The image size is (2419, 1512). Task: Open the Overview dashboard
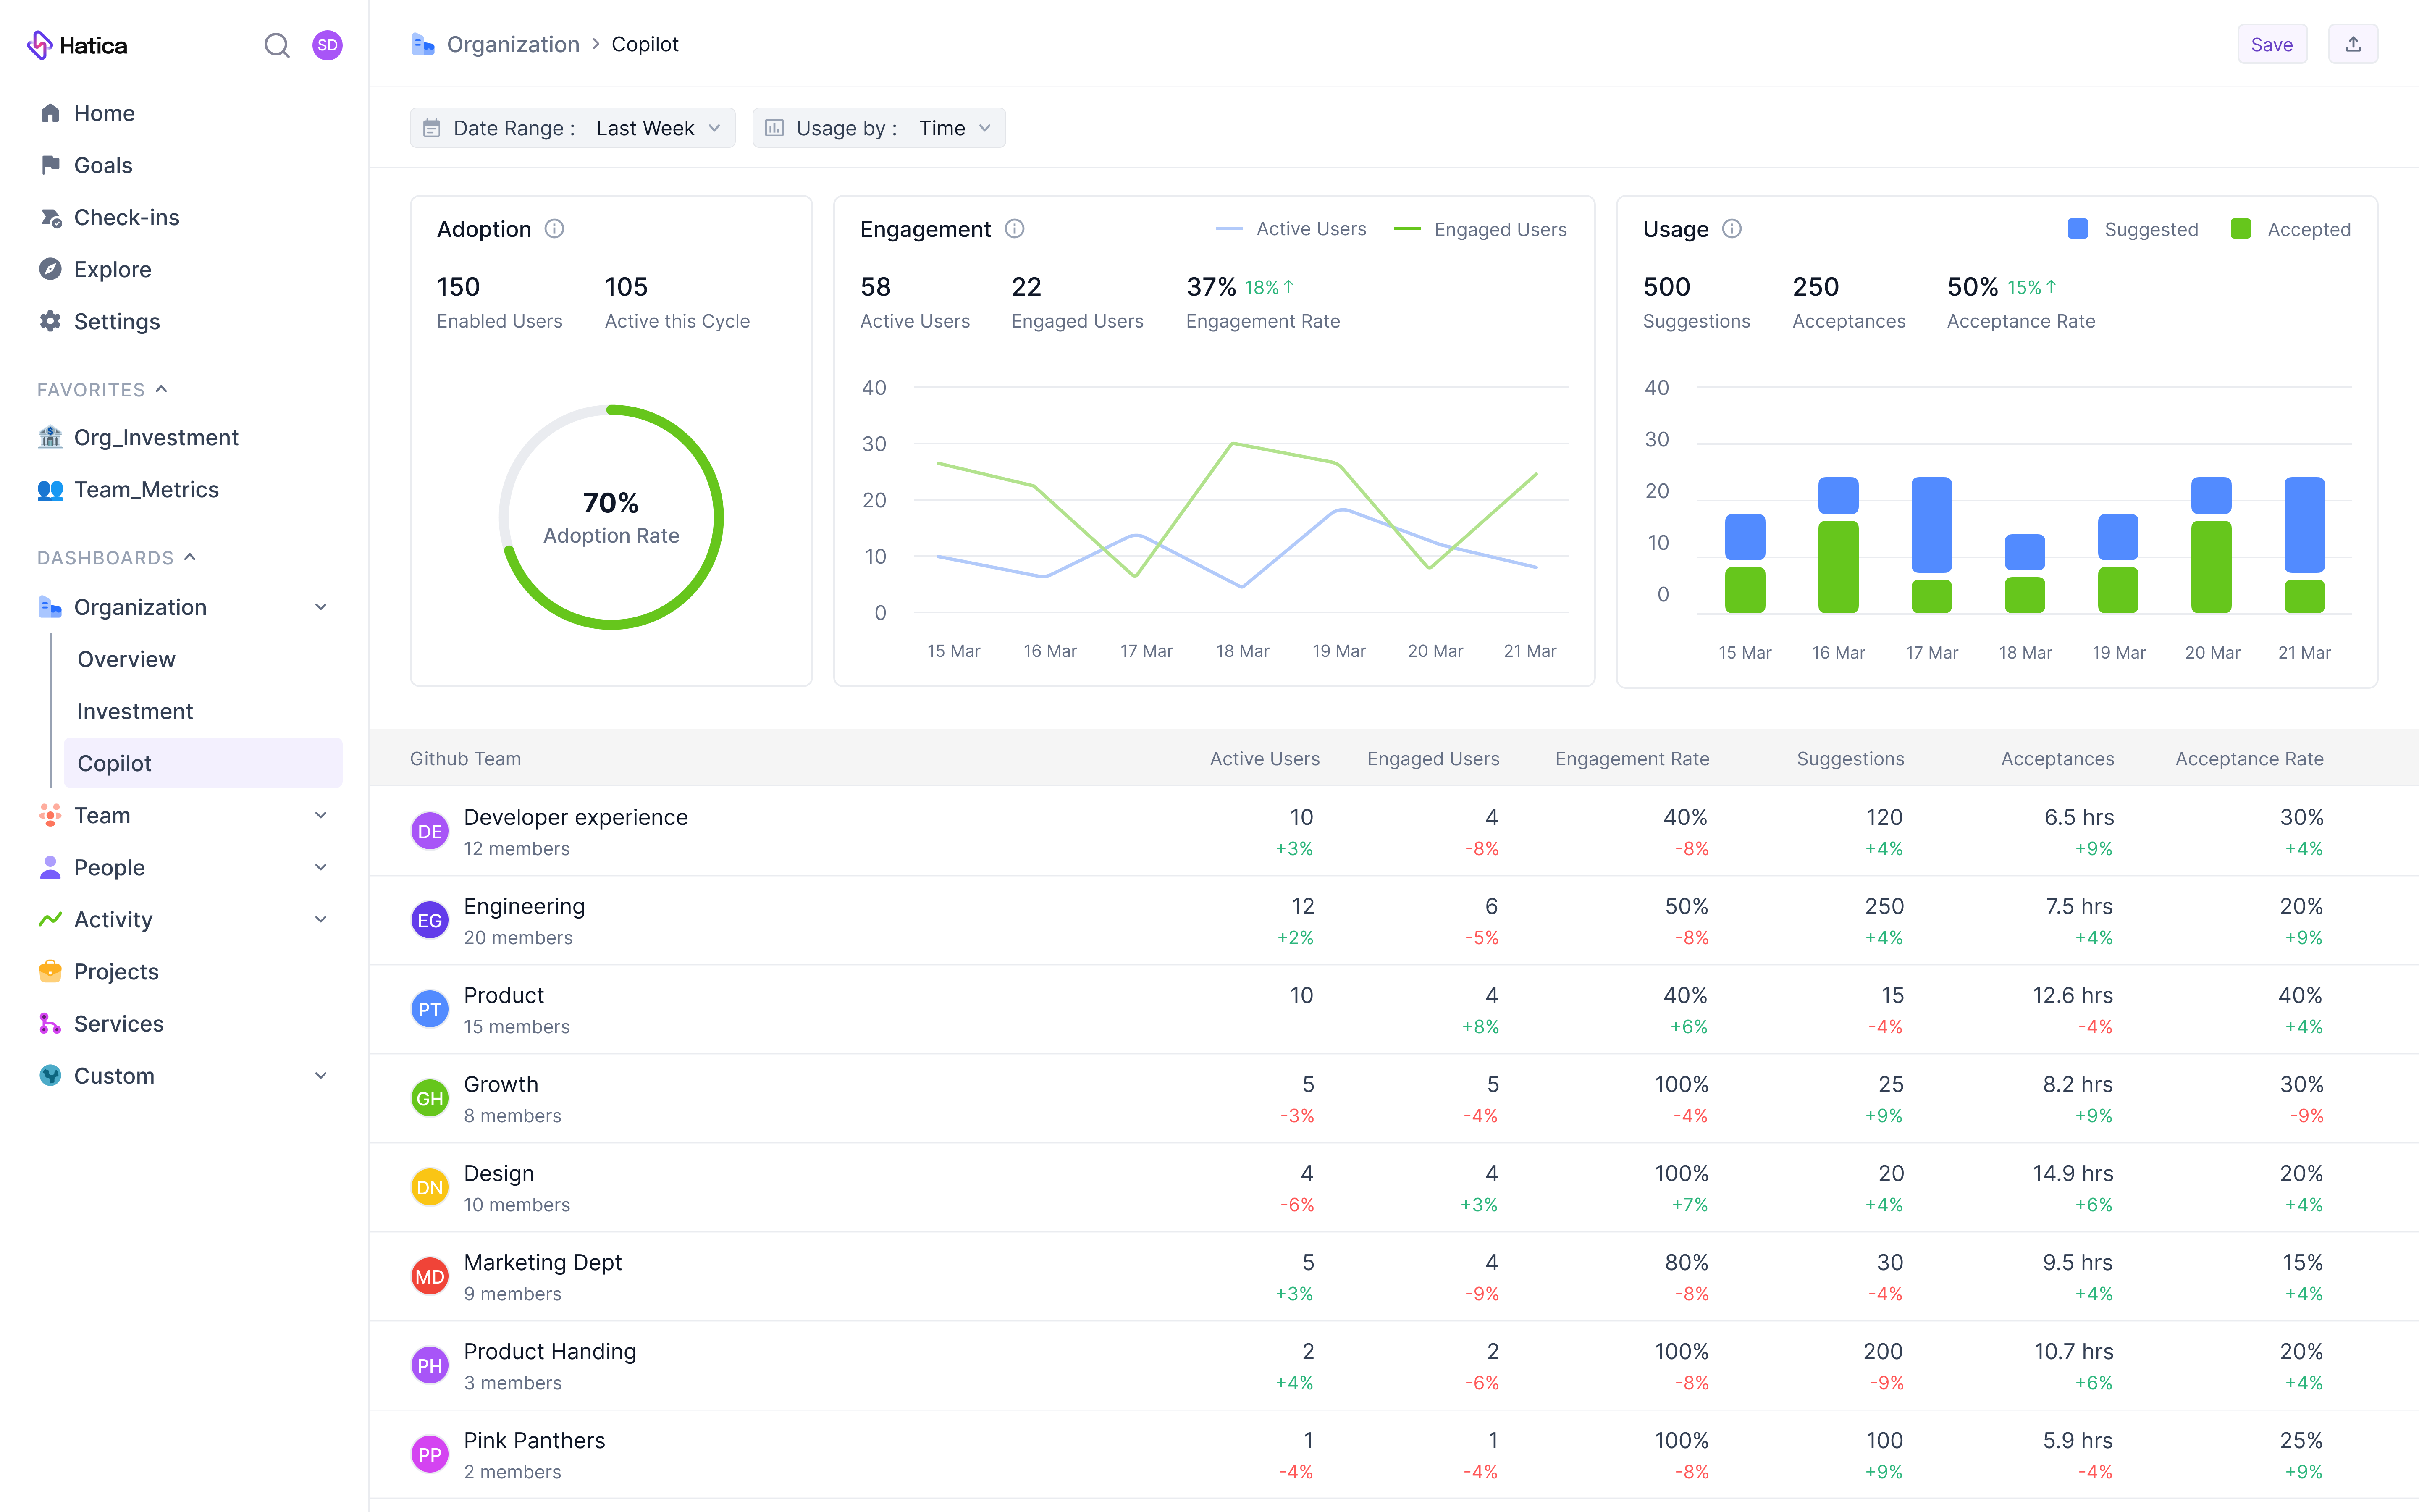click(x=126, y=659)
